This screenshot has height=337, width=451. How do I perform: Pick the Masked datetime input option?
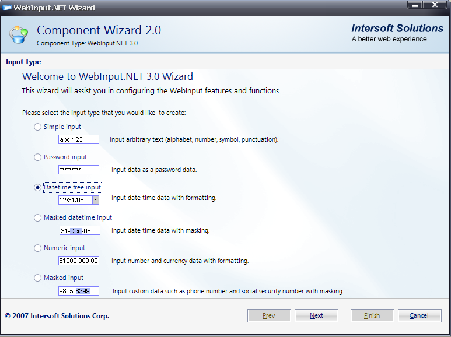[38, 217]
